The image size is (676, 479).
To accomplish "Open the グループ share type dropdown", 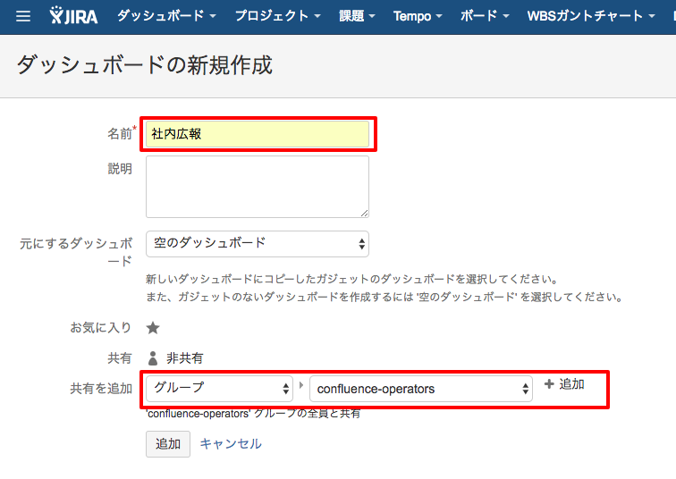I will [x=219, y=388].
